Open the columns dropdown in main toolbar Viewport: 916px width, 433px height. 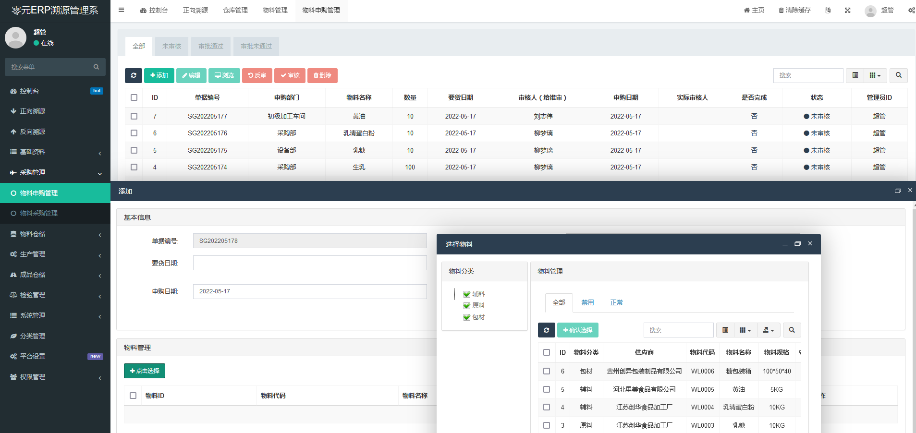(875, 75)
